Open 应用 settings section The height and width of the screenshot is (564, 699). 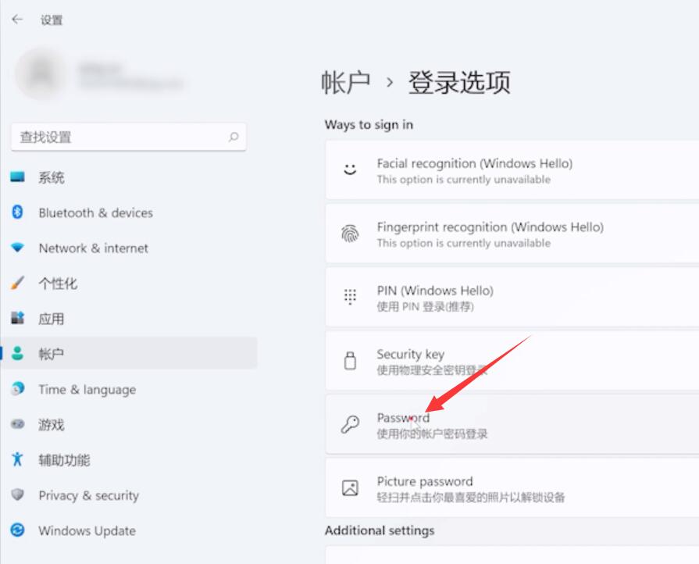pyautogui.click(x=128, y=319)
